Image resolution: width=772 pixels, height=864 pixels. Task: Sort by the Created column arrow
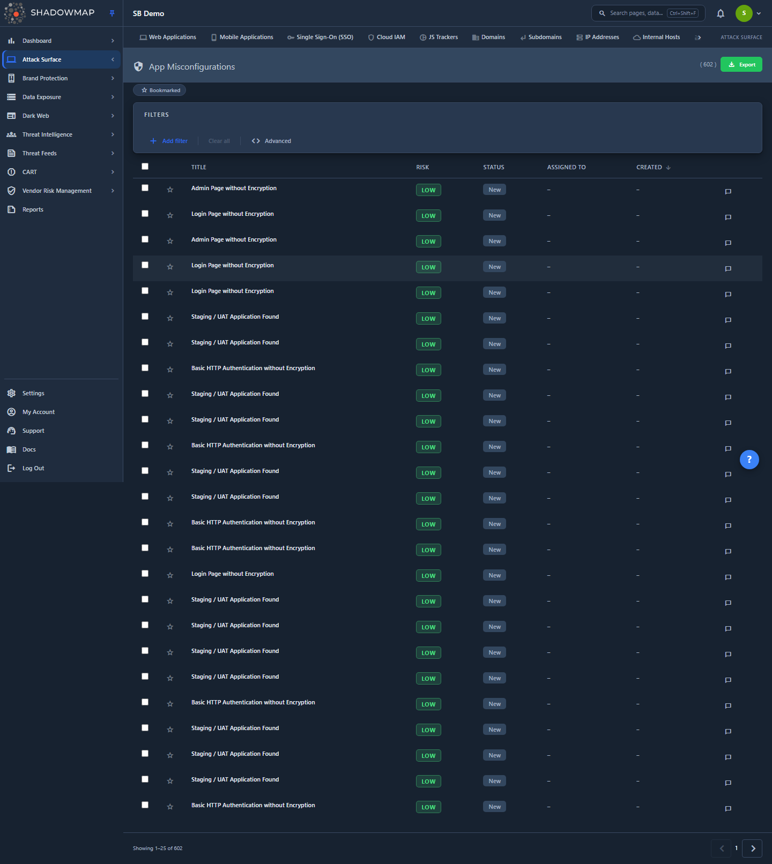668,168
